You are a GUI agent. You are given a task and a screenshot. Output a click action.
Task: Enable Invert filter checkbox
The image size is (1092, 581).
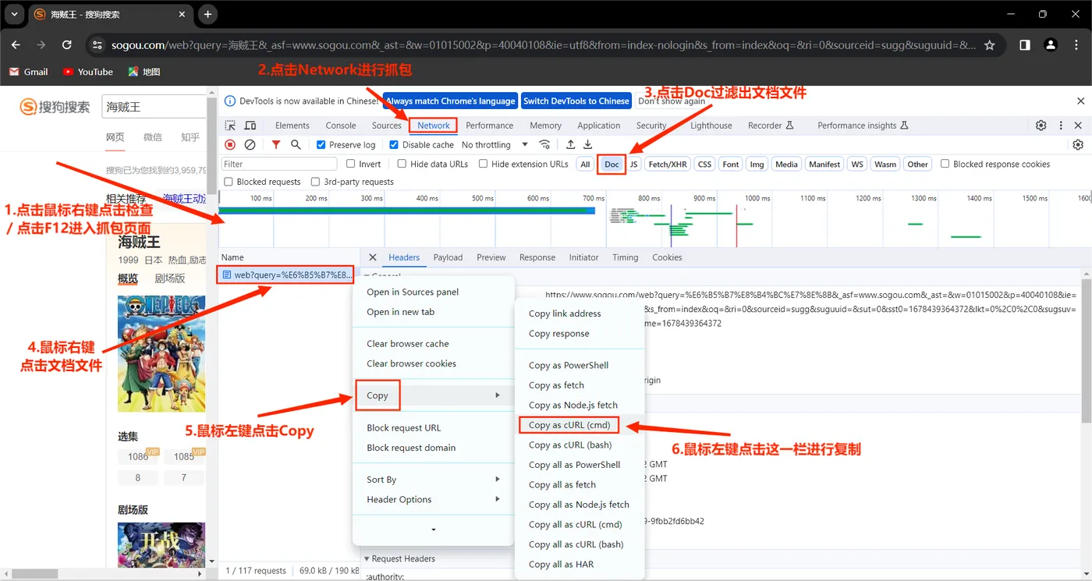coord(351,164)
